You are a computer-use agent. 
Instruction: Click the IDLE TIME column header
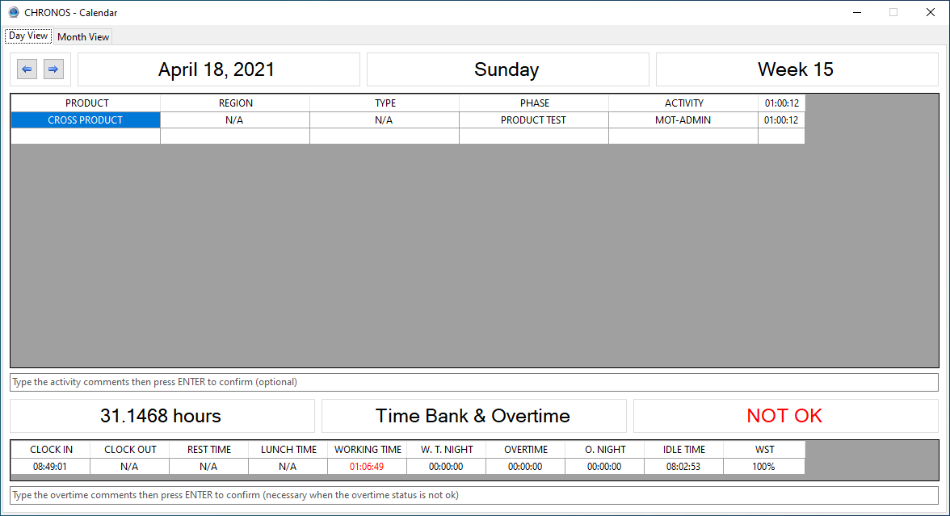[684, 449]
